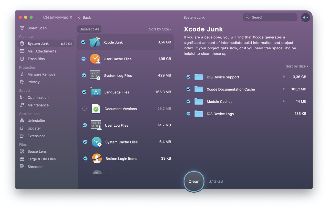328x209 pixels.
Task: Open the assistant dots icon beside Search
Action: 305,17
